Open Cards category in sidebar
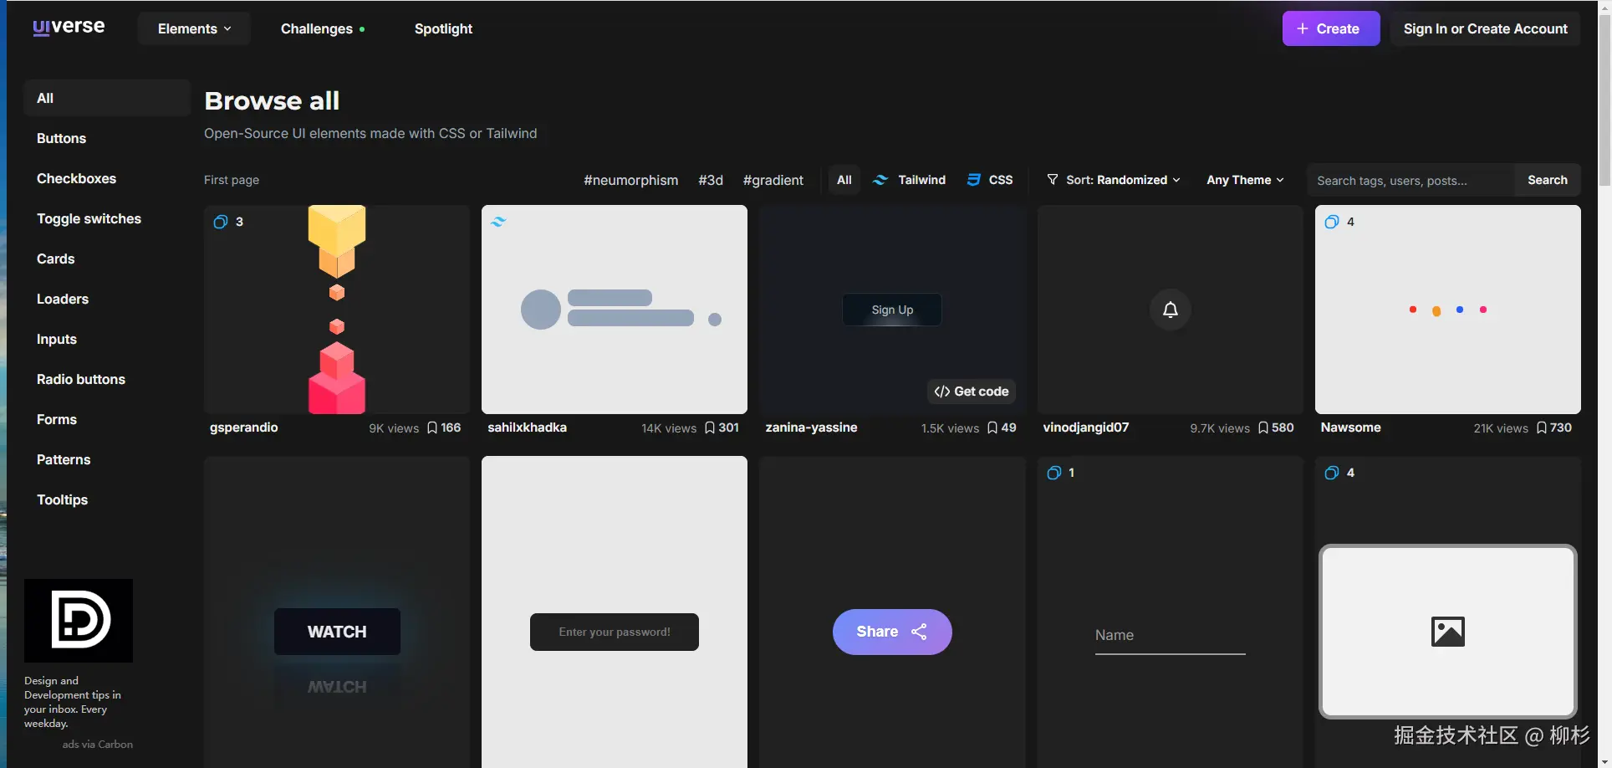The width and height of the screenshot is (1612, 768). tap(107, 259)
